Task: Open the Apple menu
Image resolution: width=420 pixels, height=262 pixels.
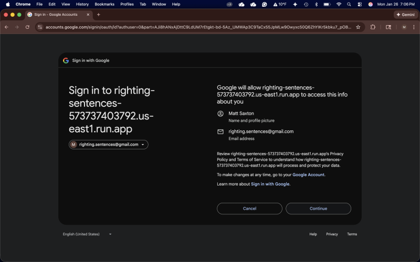Action: [x=8, y=4]
